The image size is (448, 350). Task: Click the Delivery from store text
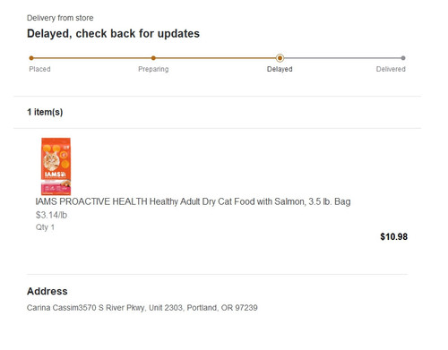click(x=60, y=18)
